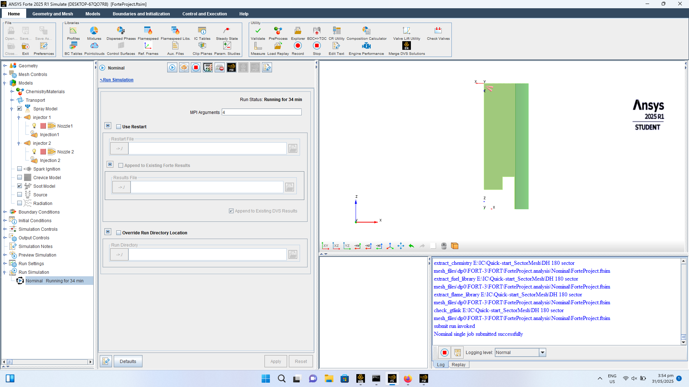The width and height of the screenshot is (689, 387).
Task: Check the Use Restart option
Action: click(x=119, y=126)
